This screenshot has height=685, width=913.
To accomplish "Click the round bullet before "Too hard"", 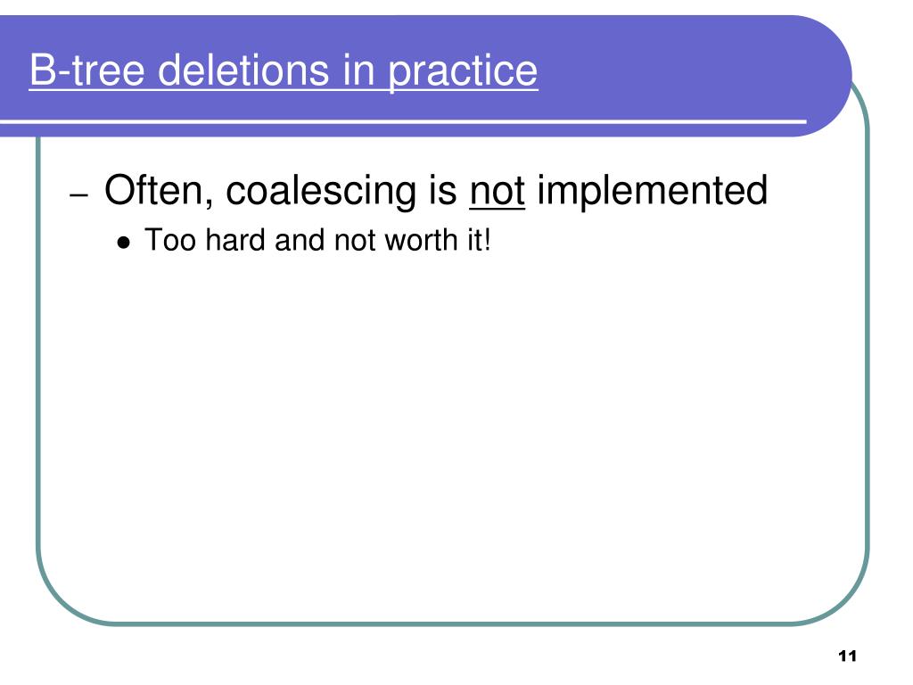I will (x=123, y=242).
